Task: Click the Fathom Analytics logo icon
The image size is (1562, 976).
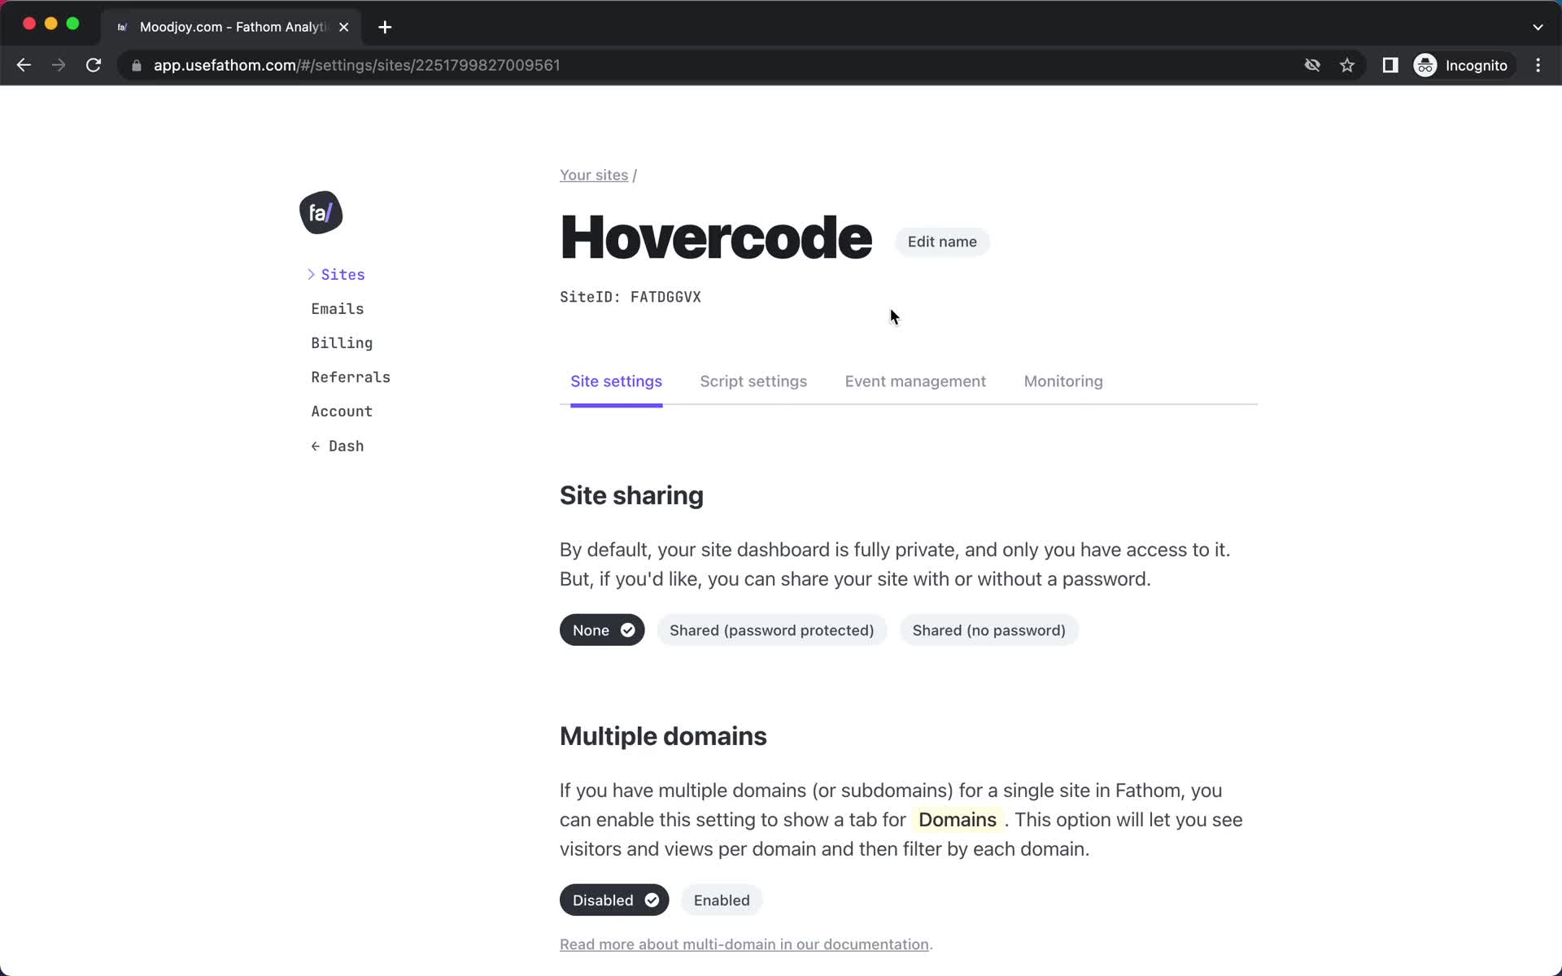Action: coord(320,212)
